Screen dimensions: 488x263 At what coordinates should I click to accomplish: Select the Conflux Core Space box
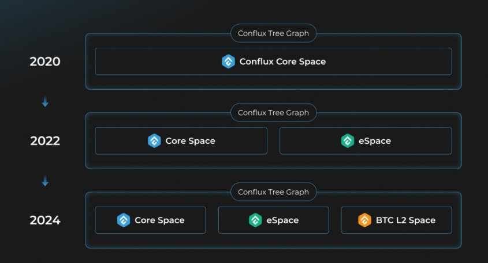(x=273, y=62)
